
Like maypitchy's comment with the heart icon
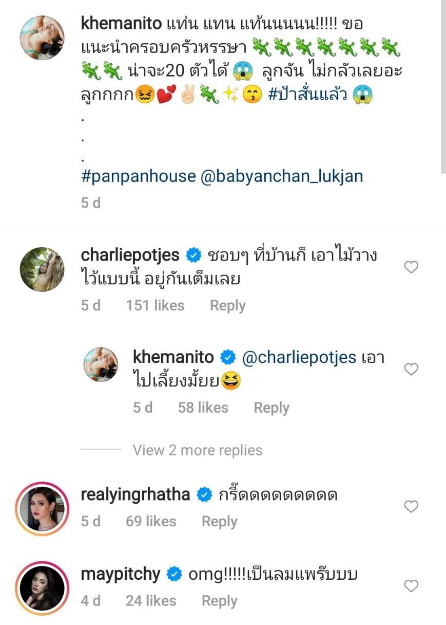pyautogui.click(x=412, y=586)
